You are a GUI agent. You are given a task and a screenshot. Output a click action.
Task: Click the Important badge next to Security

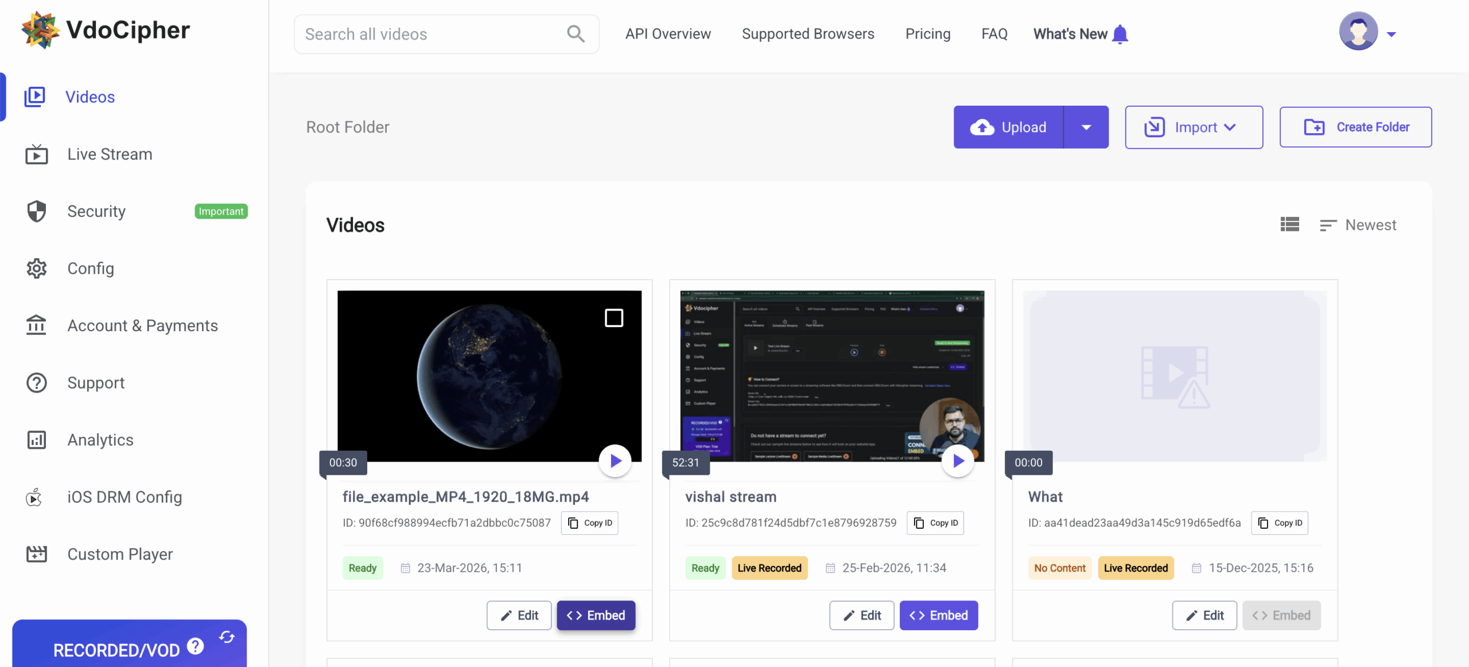pyautogui.click(x=221, y=211)
